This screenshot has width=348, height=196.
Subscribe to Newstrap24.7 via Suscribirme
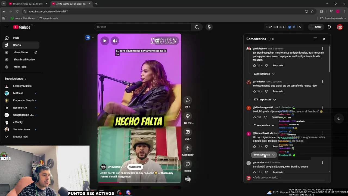coord(135,167)
